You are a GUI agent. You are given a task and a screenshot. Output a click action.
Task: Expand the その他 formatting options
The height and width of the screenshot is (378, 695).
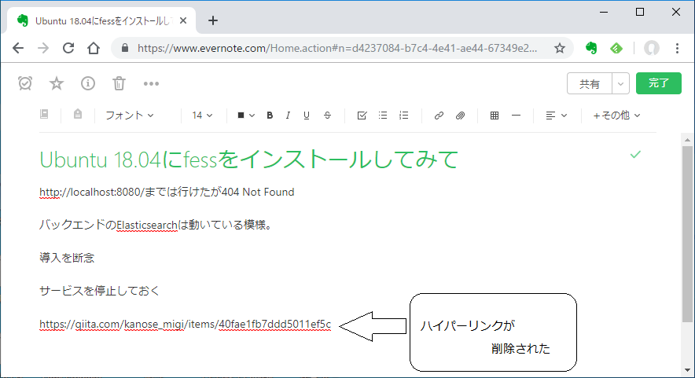616,116
